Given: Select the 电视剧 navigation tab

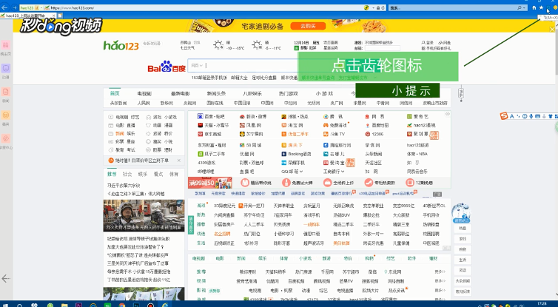Looking at the screenshot, I should pos(144,93).
